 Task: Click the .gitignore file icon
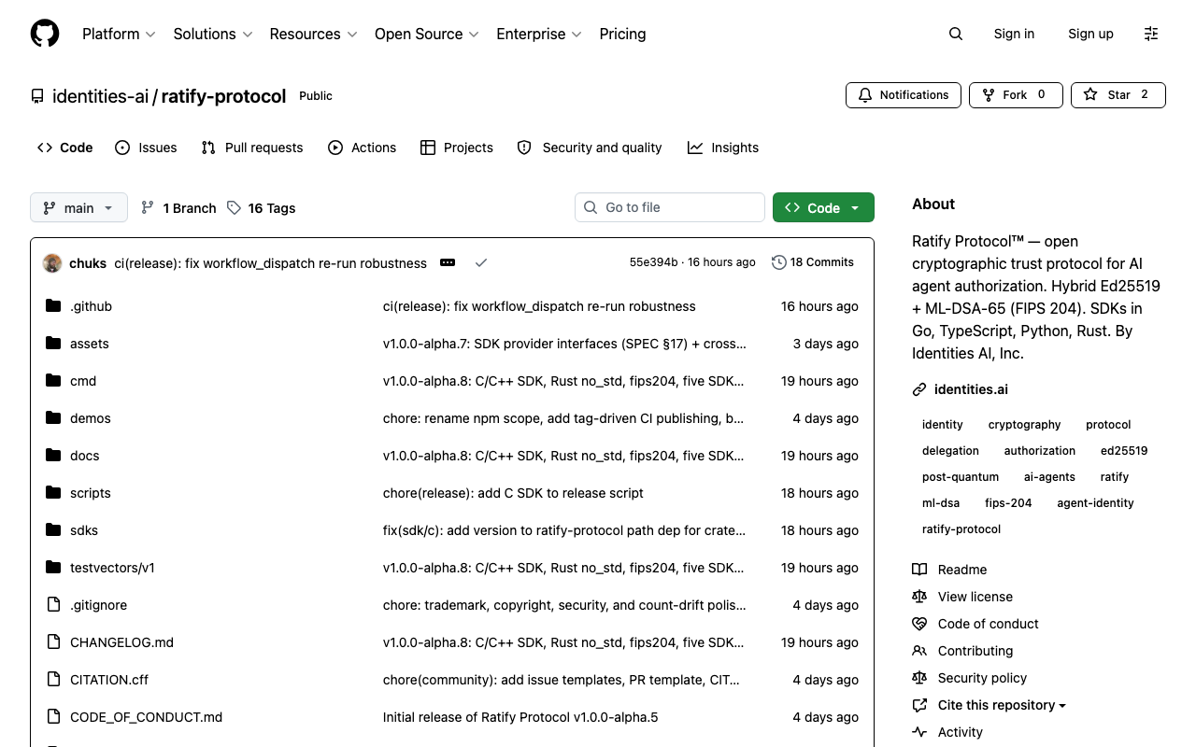(53, 604)
